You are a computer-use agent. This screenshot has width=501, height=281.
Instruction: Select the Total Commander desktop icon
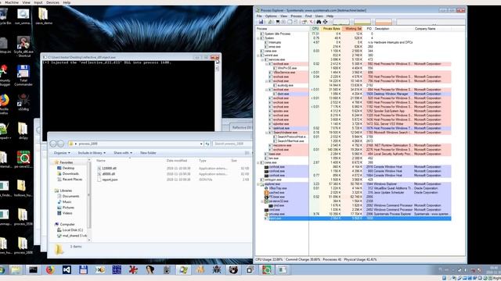[23, 75]
